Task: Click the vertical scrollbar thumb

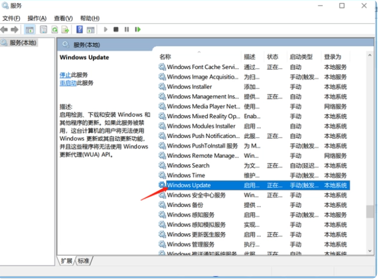Action: (x=370, y=211)
